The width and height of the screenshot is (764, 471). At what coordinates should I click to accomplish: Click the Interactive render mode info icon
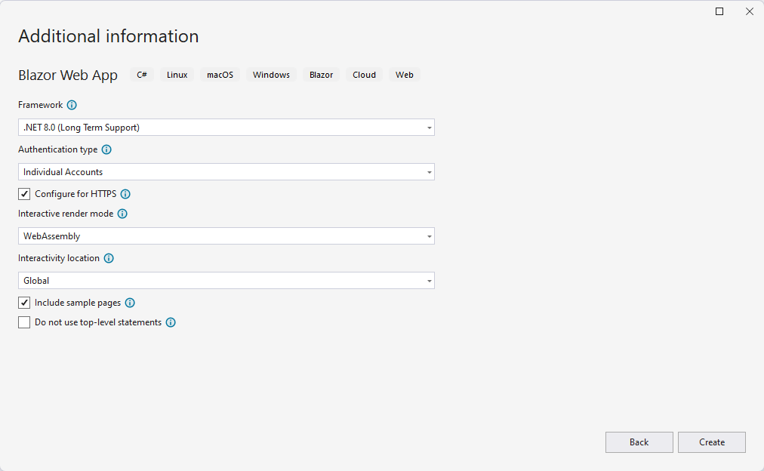122,214
